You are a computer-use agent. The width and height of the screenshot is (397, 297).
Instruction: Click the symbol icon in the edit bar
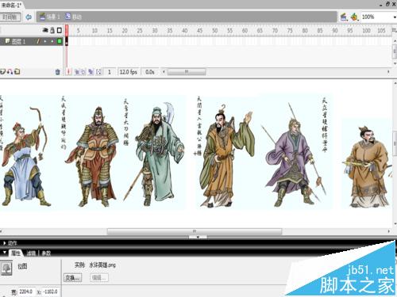click(68, 17)
